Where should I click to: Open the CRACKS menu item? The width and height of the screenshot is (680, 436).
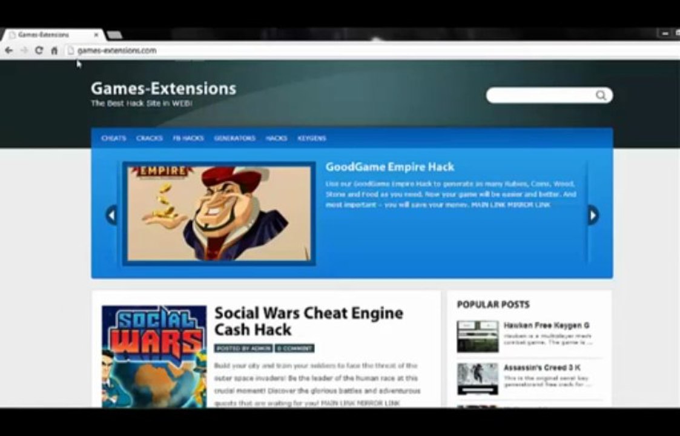pyautogui.click(x=149, y=138)
